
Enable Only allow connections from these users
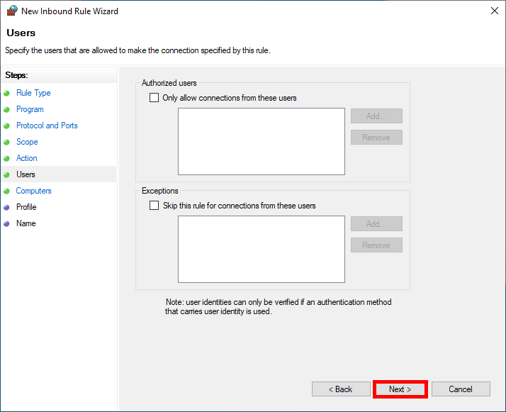tap(154, 98)
